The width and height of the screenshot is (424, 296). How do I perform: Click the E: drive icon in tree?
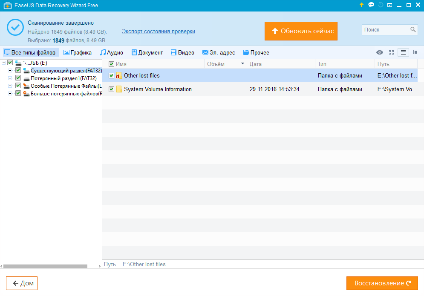click(18, 63)
